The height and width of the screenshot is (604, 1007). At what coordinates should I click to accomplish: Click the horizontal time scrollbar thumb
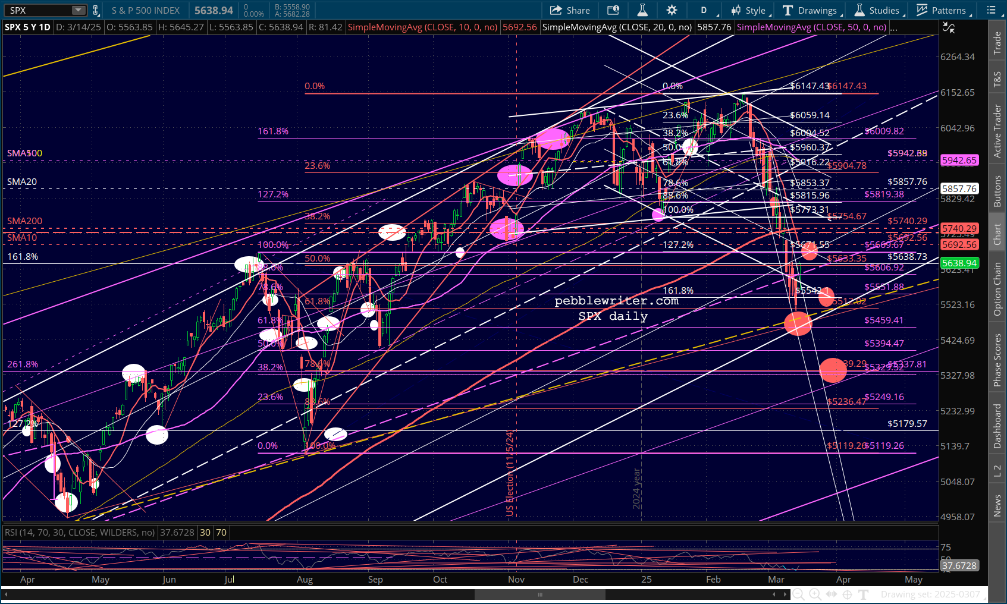click(539, 594)
